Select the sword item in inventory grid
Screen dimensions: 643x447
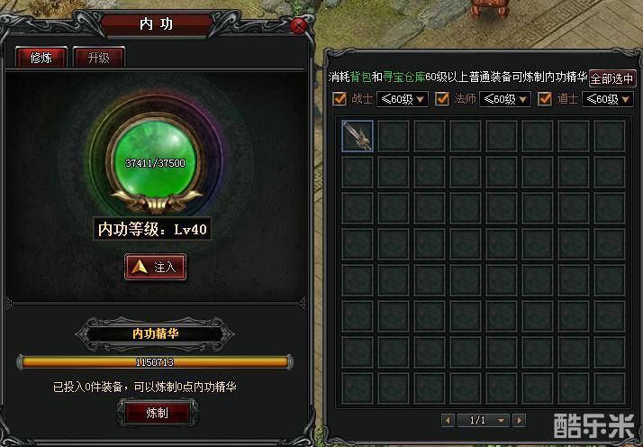pos(358,136)
